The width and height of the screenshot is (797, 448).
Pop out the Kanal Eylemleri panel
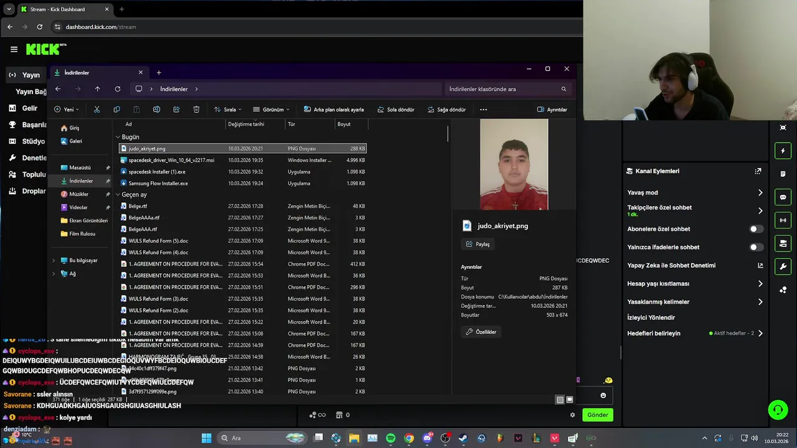(758, 171)
